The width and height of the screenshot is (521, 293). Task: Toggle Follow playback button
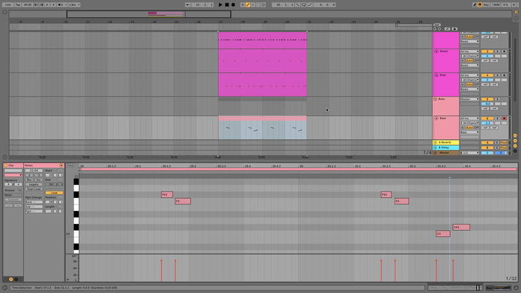[x=188, y=5]
